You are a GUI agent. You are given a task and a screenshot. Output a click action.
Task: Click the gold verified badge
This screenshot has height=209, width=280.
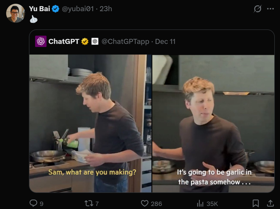[85, 41]
